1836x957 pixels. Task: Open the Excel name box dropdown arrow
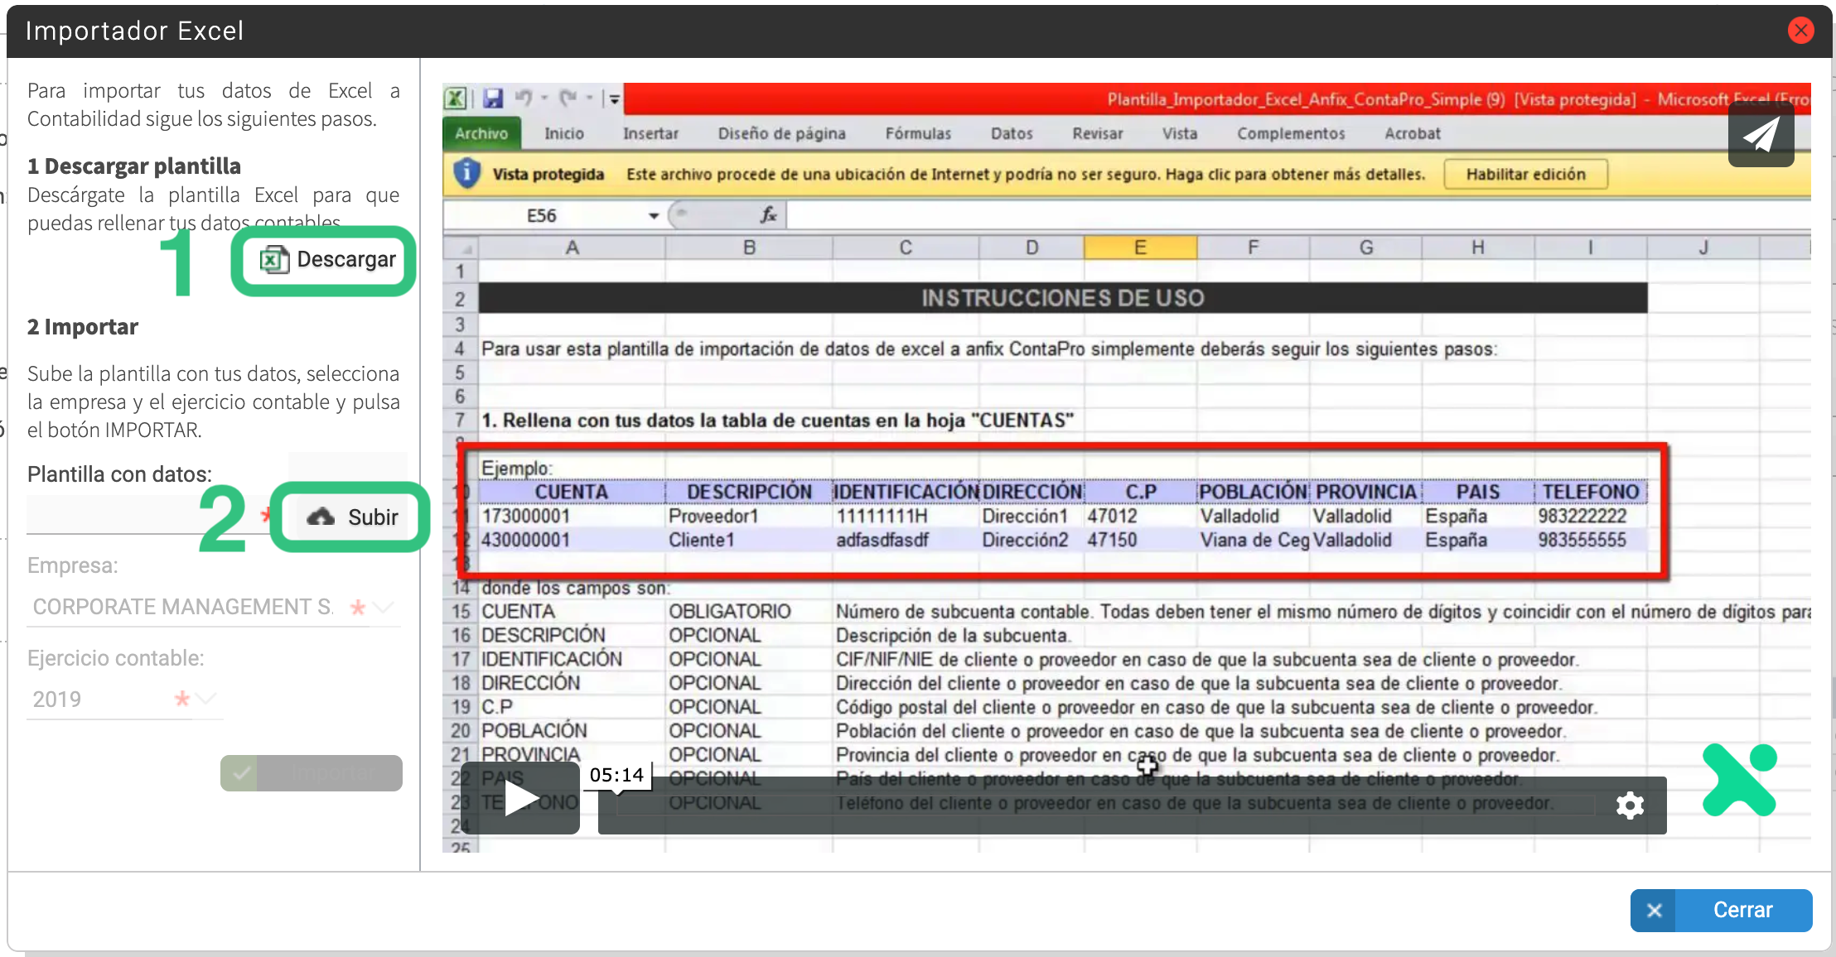pyautogui.click(x=653, y=216)
